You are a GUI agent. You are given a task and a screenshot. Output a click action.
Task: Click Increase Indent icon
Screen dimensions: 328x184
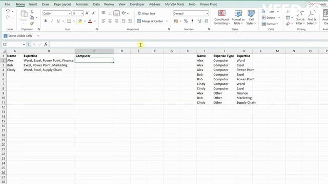pos(130,21)
